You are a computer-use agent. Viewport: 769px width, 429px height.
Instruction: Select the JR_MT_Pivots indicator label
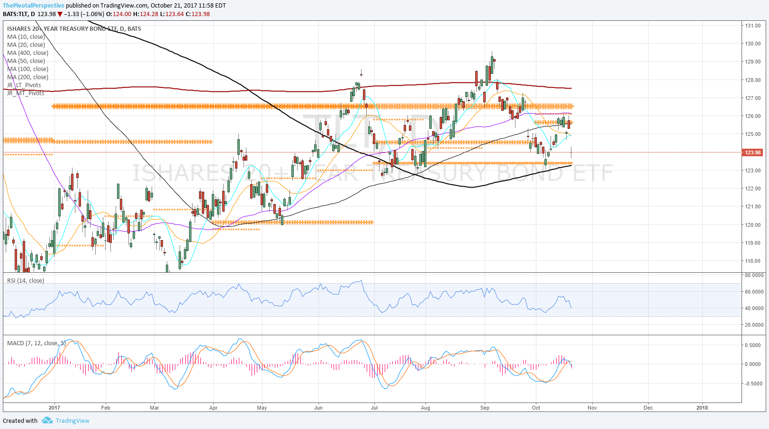pyautogui.click(x=26, y=93)
